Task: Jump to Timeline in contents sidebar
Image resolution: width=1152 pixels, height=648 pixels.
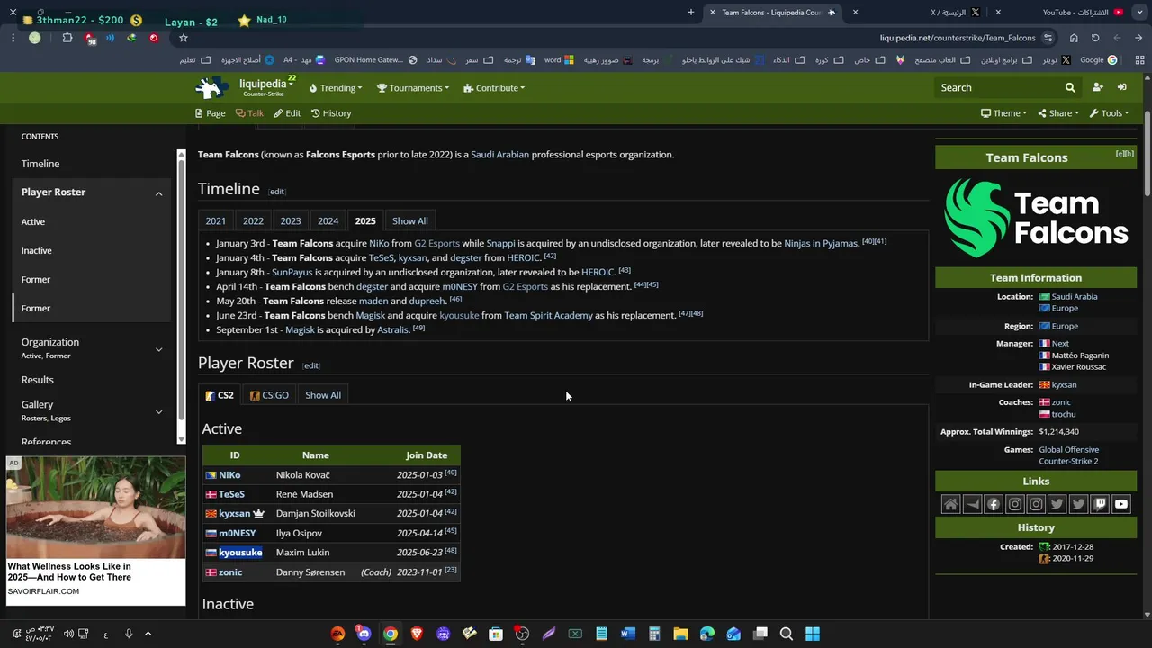Action: [x=40, y=164]
